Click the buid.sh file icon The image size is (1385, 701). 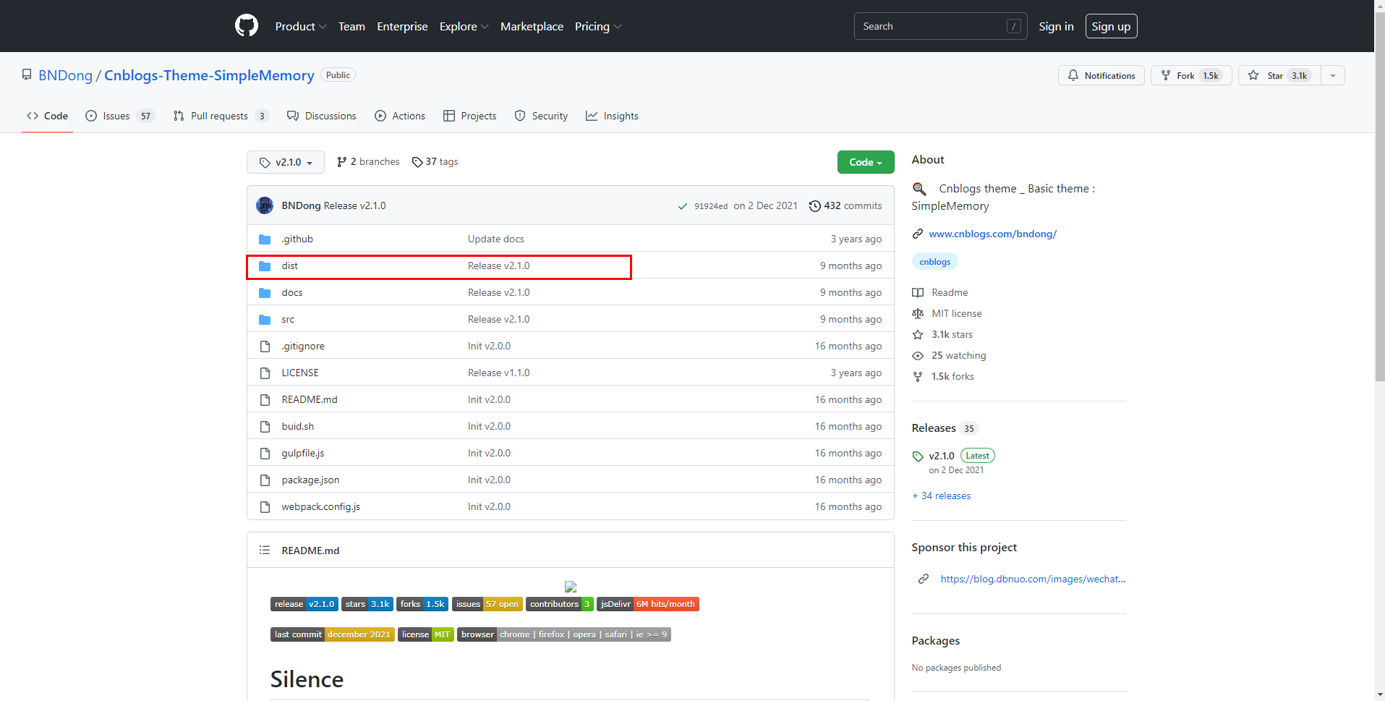(x=265, y=427)
